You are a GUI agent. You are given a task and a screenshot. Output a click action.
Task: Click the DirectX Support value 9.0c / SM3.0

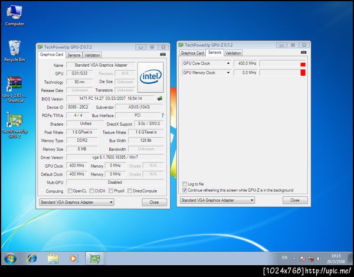click(x=149, y=123)
